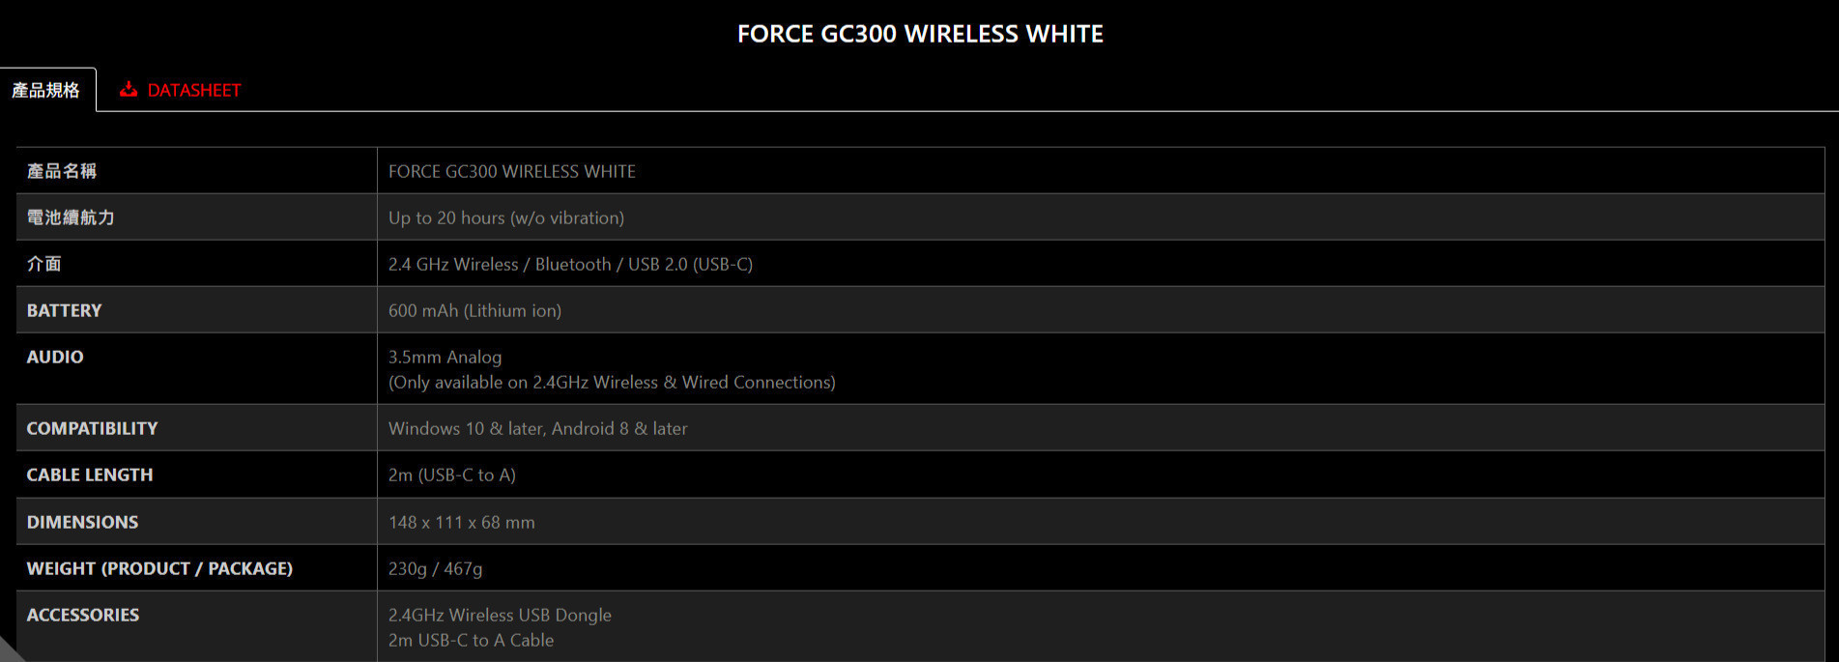This screenshot has width=1839, height=662.
Task: Click the 產品名稱 row label
Action: [62, 171]
